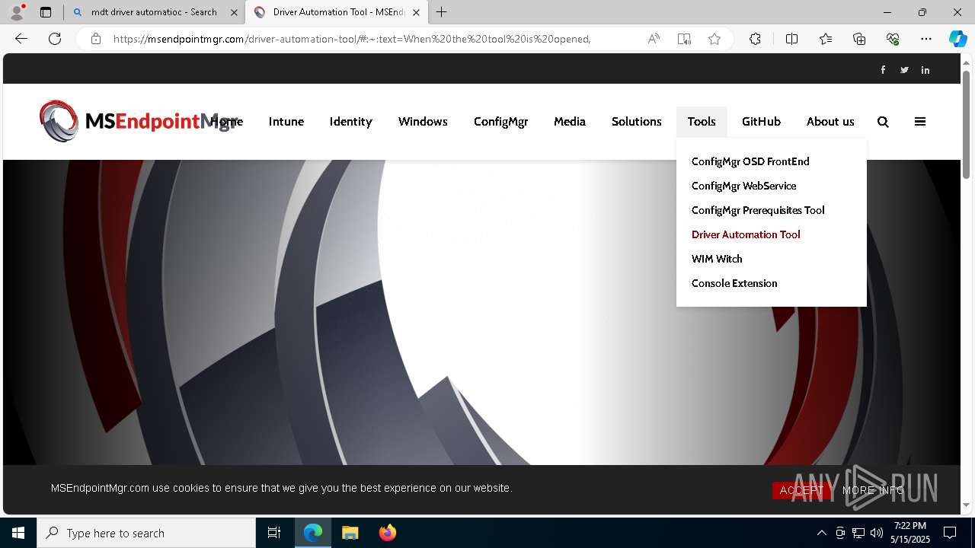View site information lock icon

pos(96,39)
